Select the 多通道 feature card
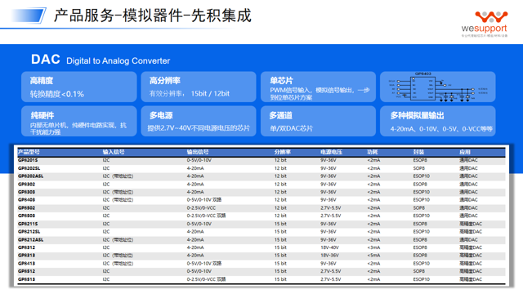 coord(318,121)
